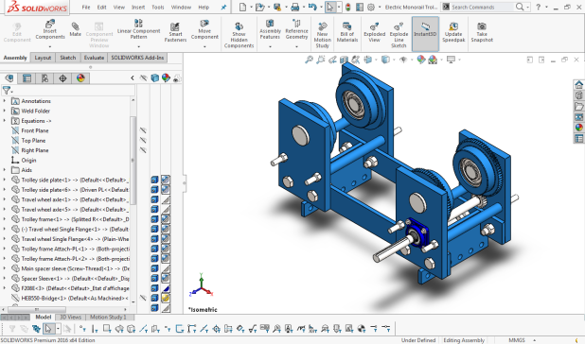Expand the Equations node
Viewport: 585px width, 344px height.
coord(5,121)
